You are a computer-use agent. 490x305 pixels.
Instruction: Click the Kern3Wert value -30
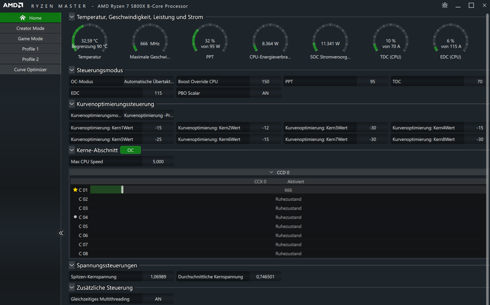pos(373,128)
